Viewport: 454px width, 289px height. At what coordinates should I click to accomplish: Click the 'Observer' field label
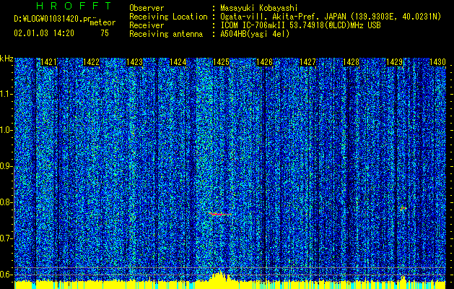click(147, 8)
